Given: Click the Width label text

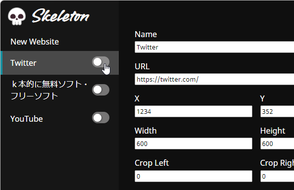Looking at the screenshot, I should click(x=146, y=131).
